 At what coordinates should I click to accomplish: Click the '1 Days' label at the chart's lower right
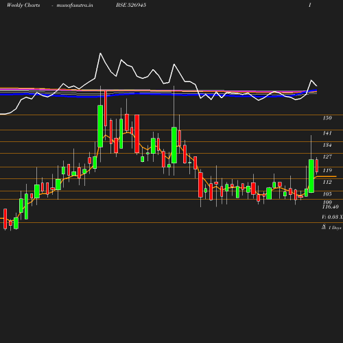[335, 228]
